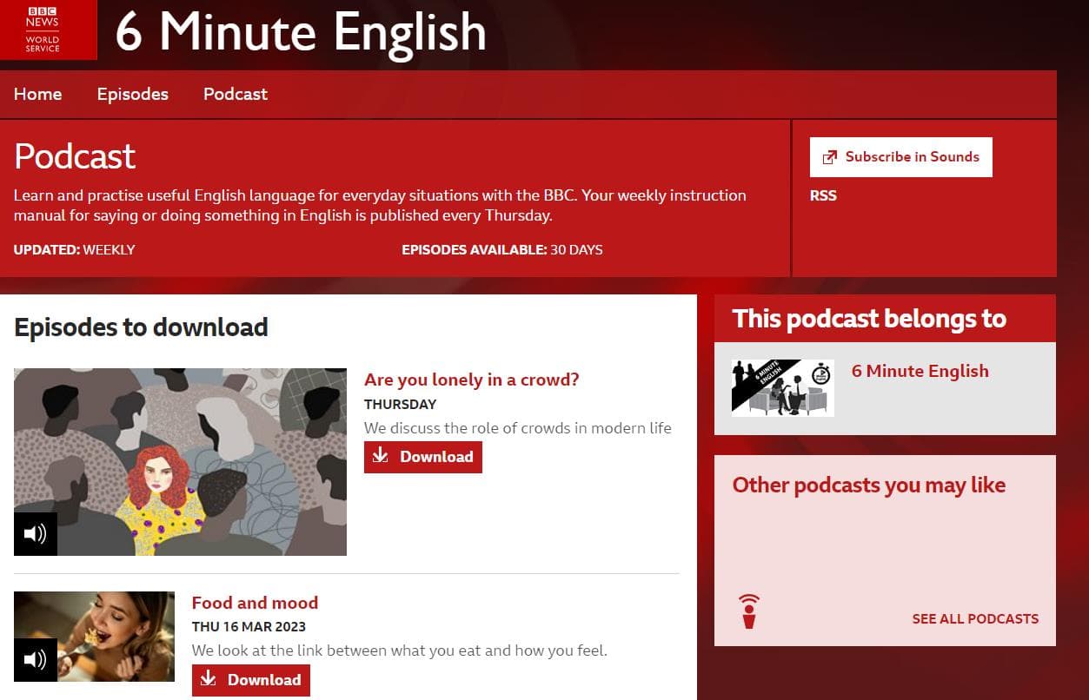Screen dimensions: 1089x700
Task: Click 'This podcast belongs to' heading
Action: 869,319
